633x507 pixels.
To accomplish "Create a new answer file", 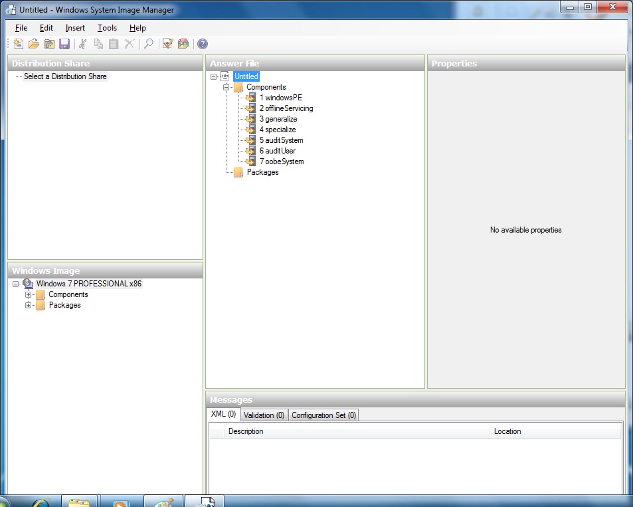I will click(18, 44).
